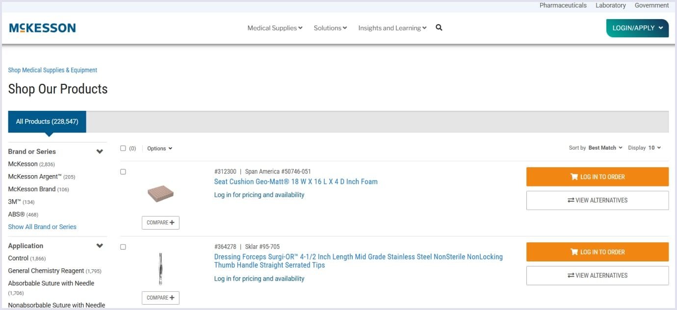Screen dimensions: 677x310
Task: Collapse the Brand or Series filter chevron
Action: 100,152
